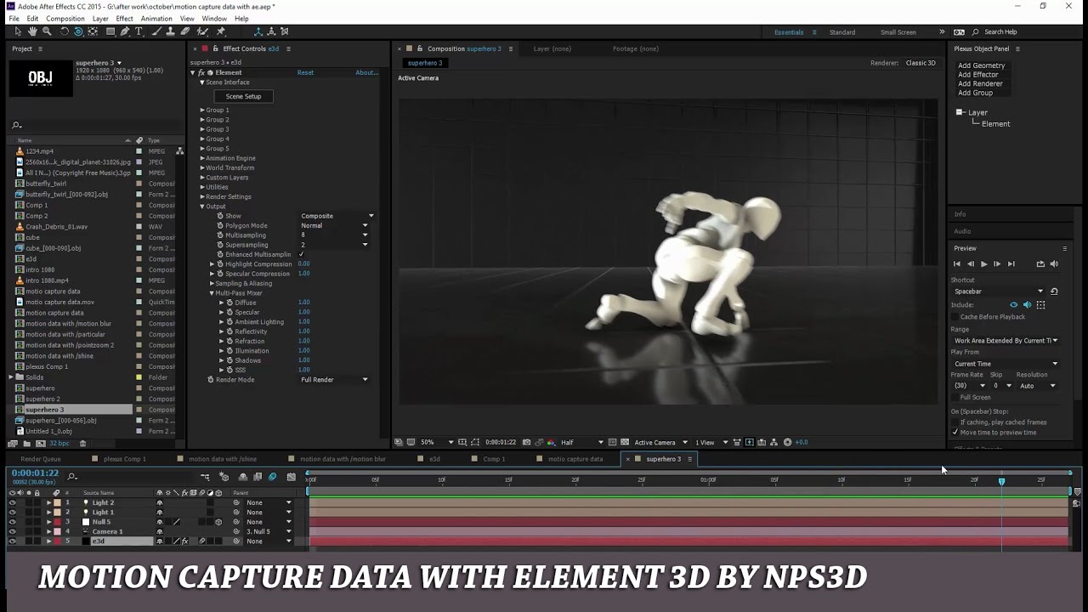
Task: Click Add Geometry in Plexus panel
Action: click(x=981, y=65)
